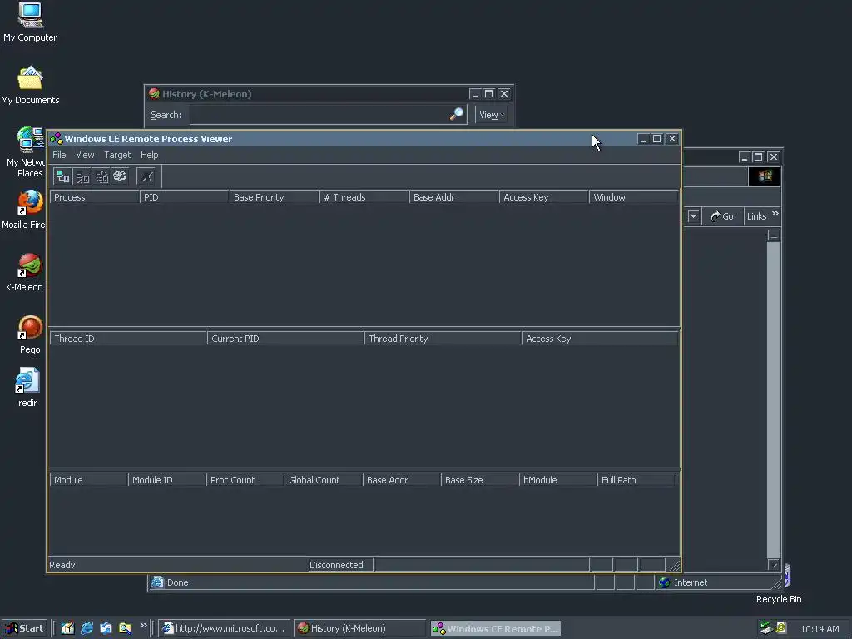Click the folder search Quick Launch icon
The width and height of the screenshot is (852, 639).
125,628
